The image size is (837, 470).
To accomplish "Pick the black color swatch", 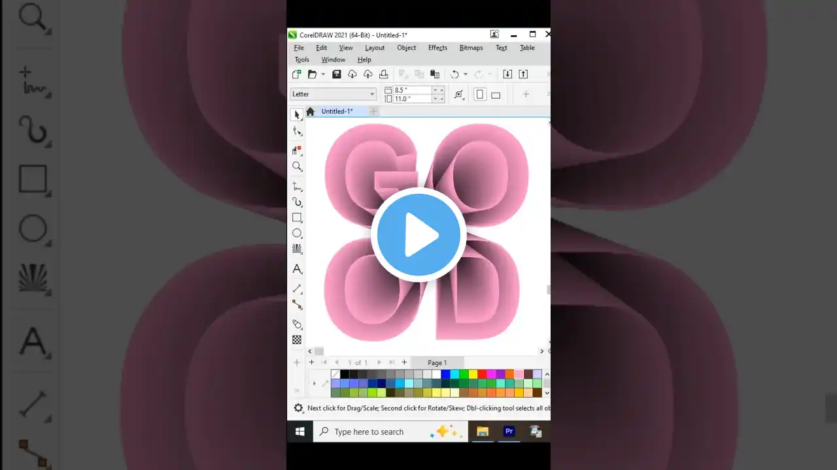I will [345, 374].
